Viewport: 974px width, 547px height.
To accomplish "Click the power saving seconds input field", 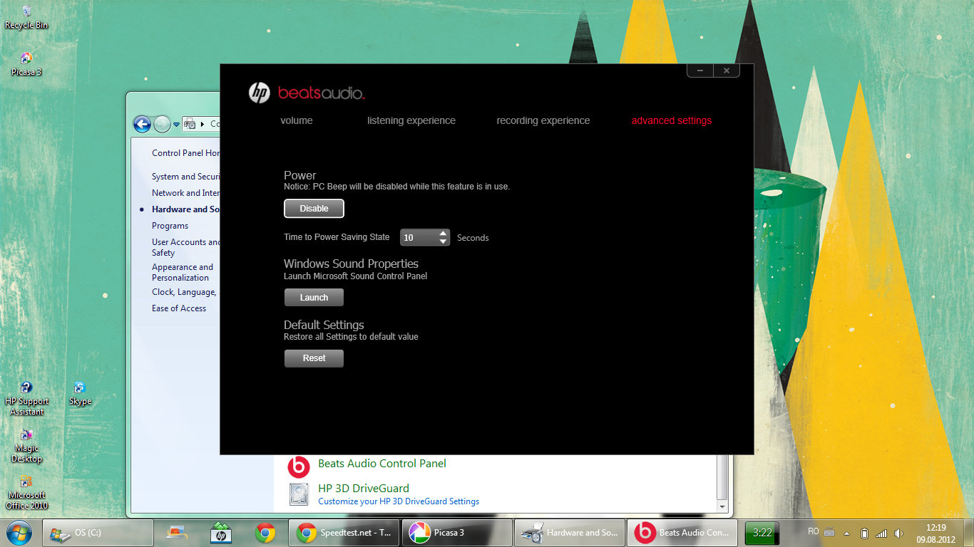I will [419, 237].
